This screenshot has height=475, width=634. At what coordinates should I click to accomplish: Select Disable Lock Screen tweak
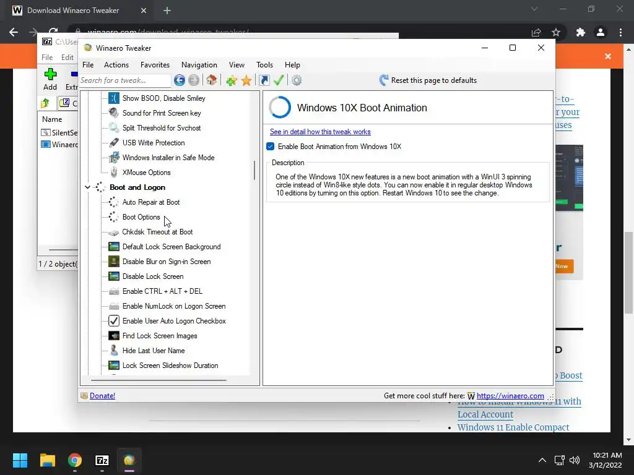(153, 276)
